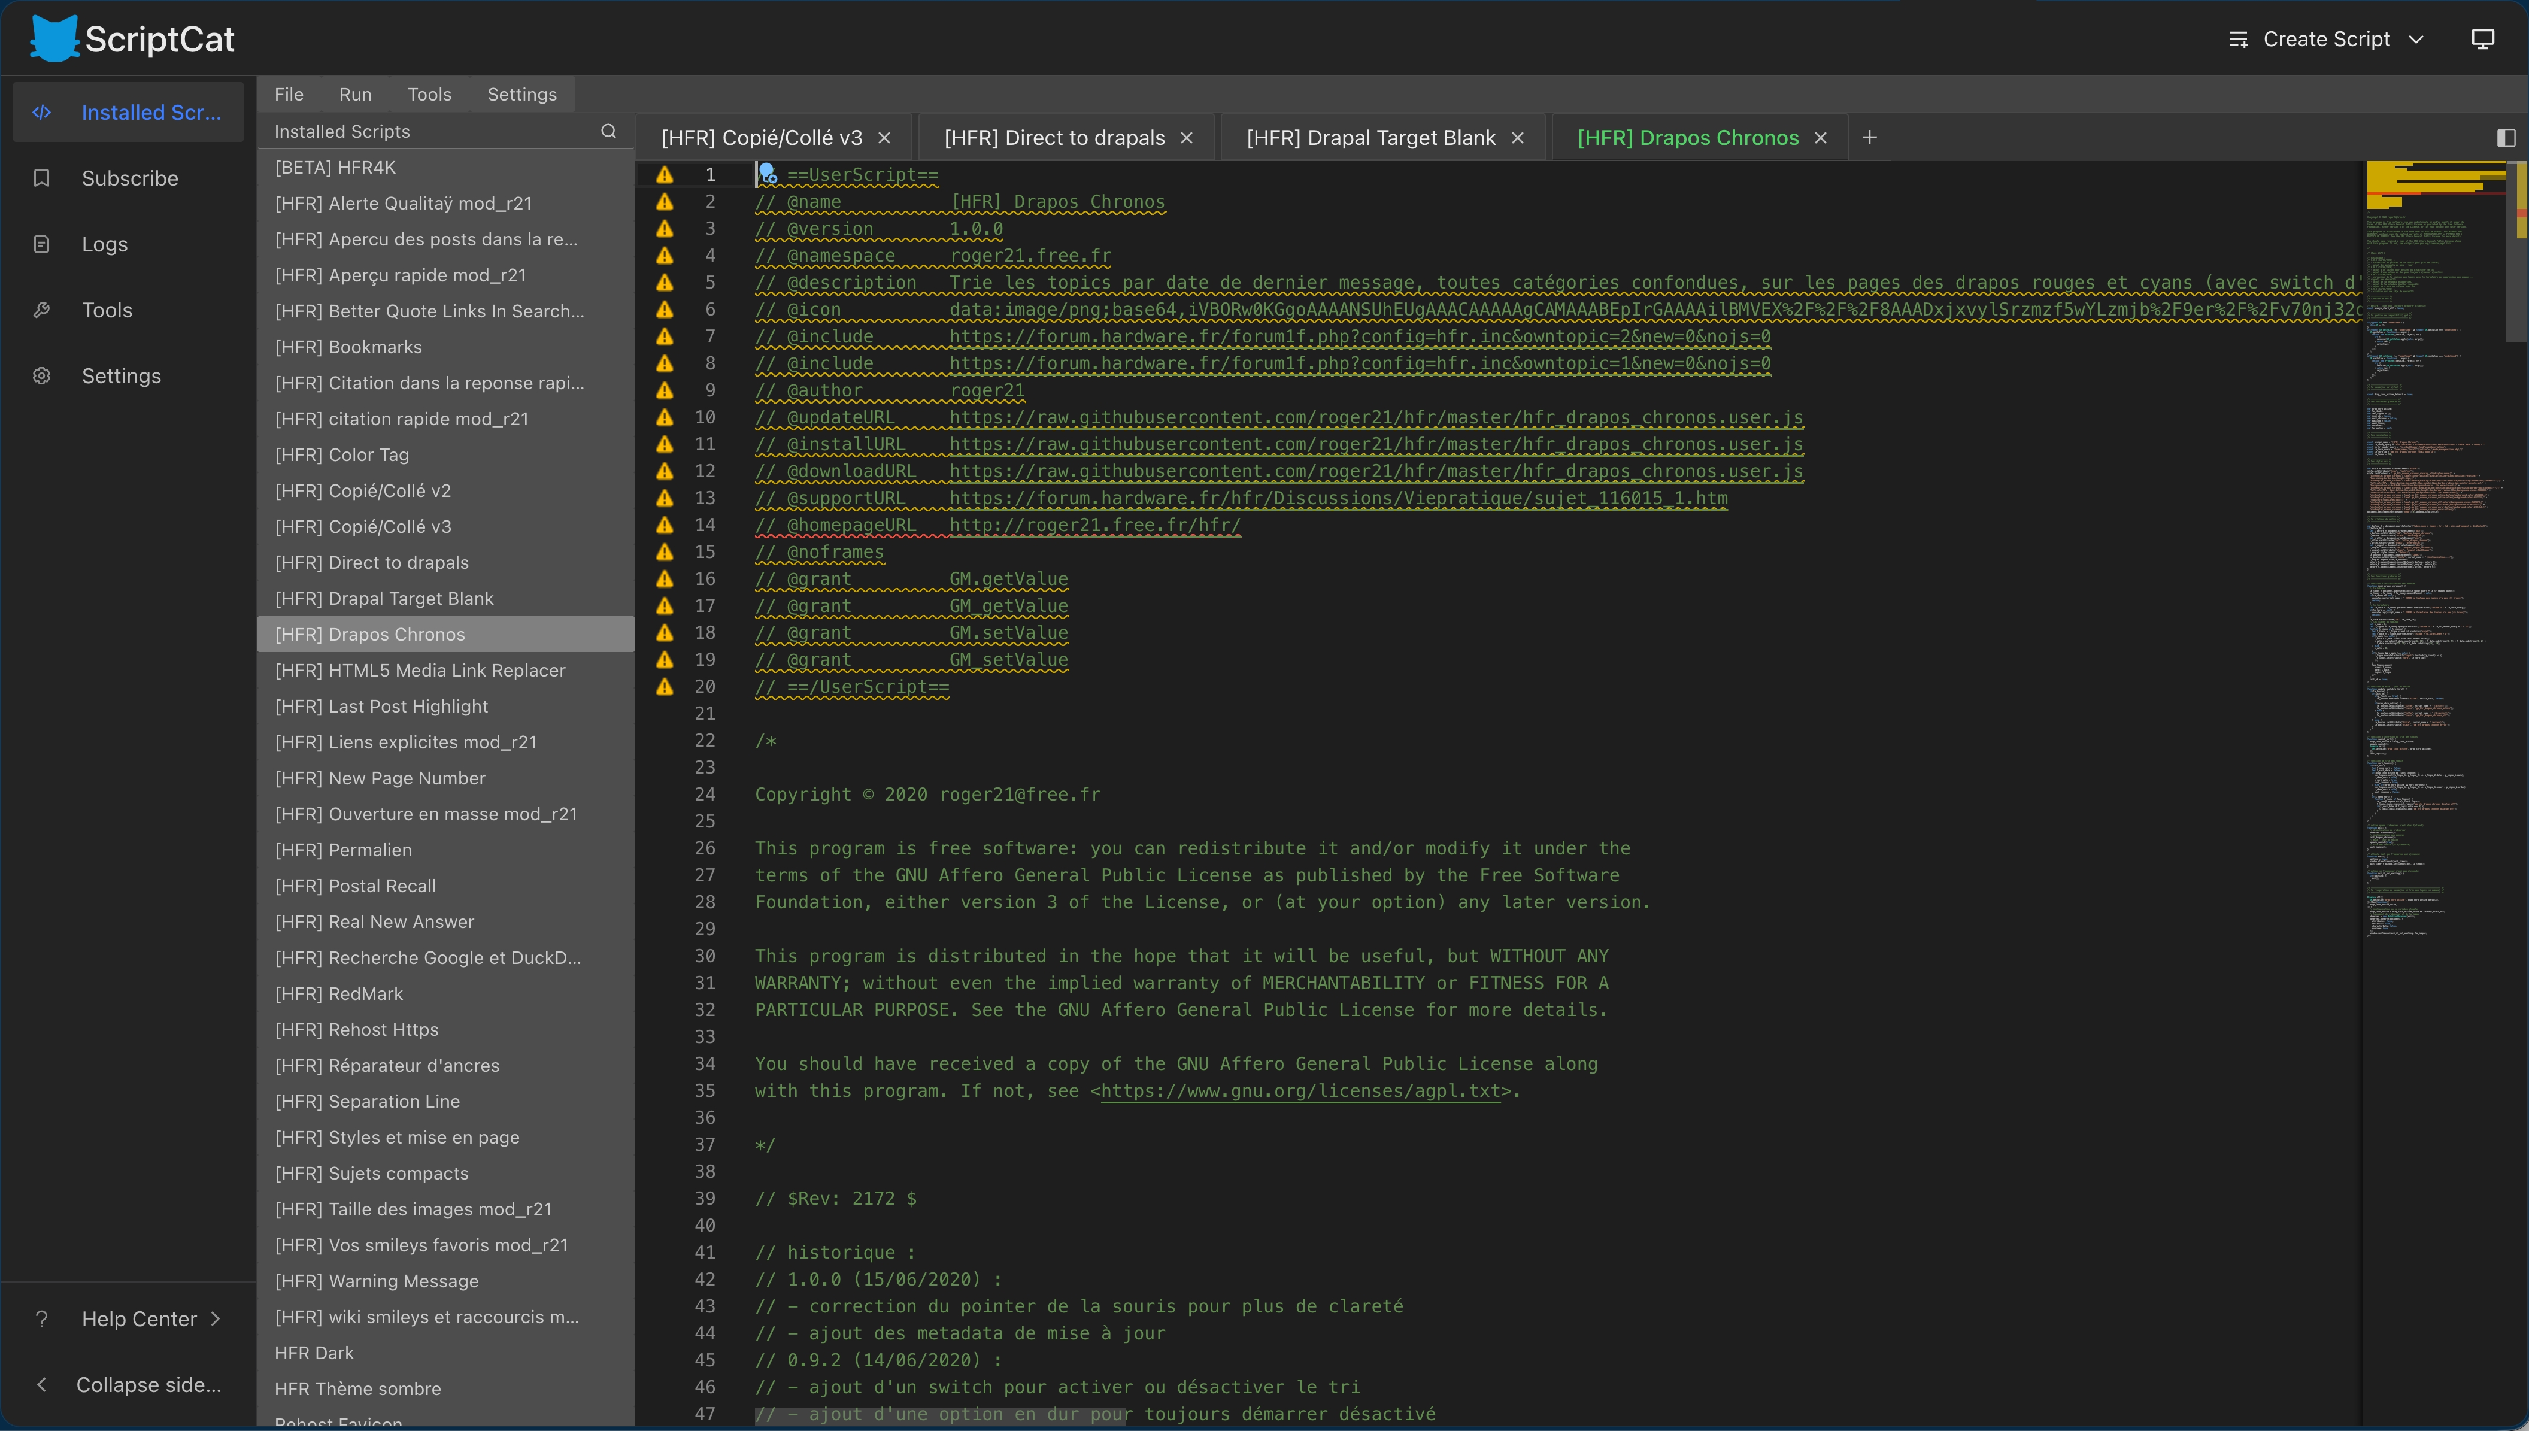The height and width of the screenshot is (1431, 2529).
Task: Open the File menu
Action: point(289,95)
